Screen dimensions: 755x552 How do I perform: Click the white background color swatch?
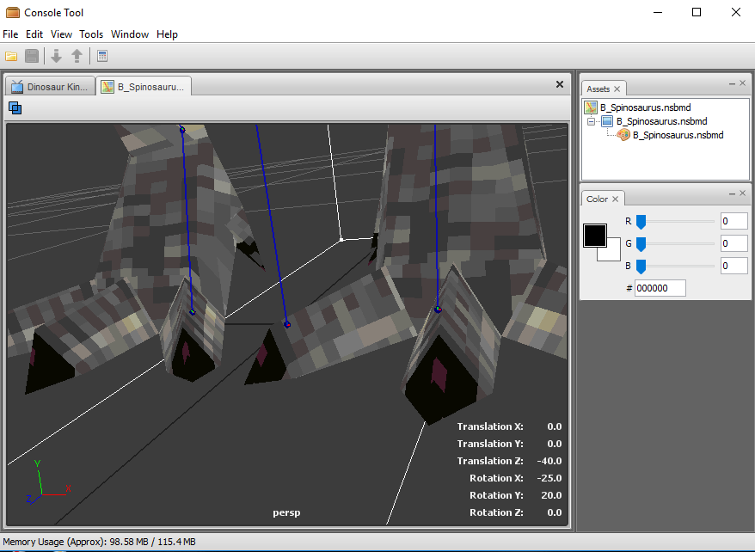613,254
